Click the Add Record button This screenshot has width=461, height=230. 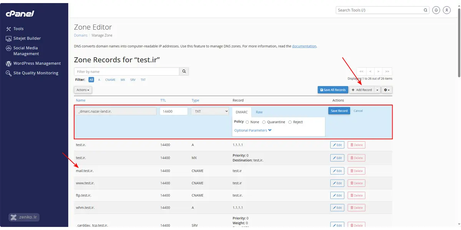click(362, 90)
